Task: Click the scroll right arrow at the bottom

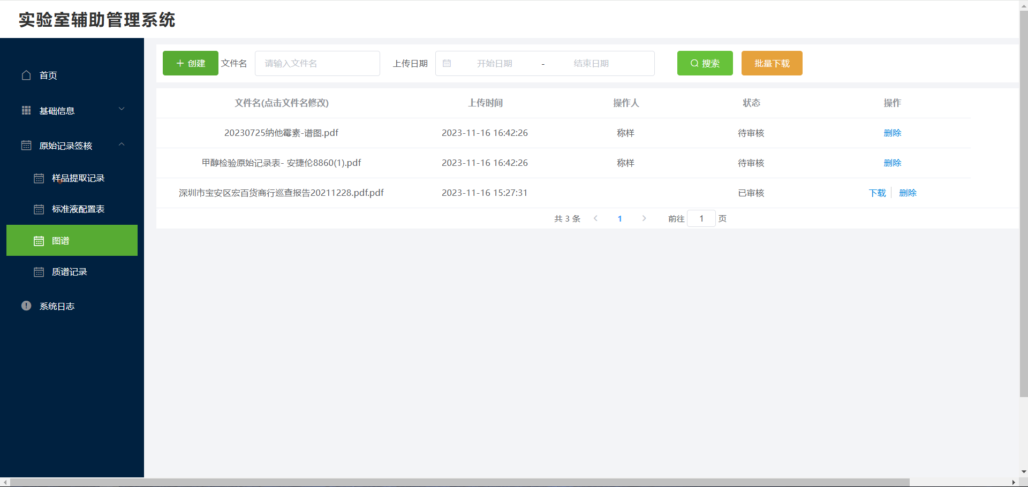Action: coord(1014,483)
